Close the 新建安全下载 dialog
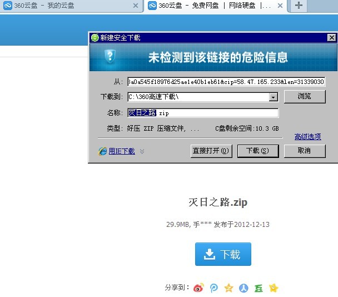This screenshot has height=297, width=338. tap(331, 38)
